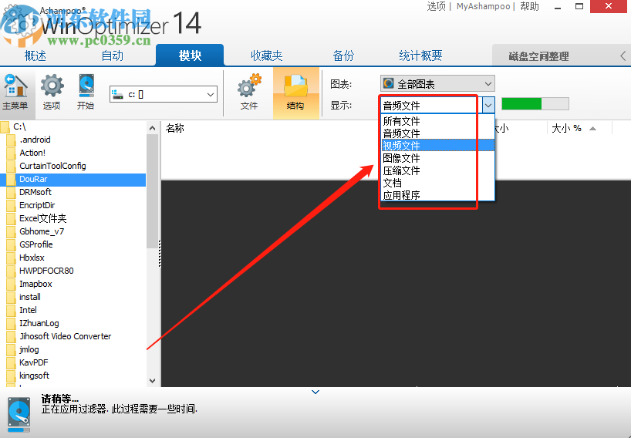Screen dimensions: 631x438
Task: Sort by the 大小 % column header
Action: pyautogui.click(x=566, y=128)
